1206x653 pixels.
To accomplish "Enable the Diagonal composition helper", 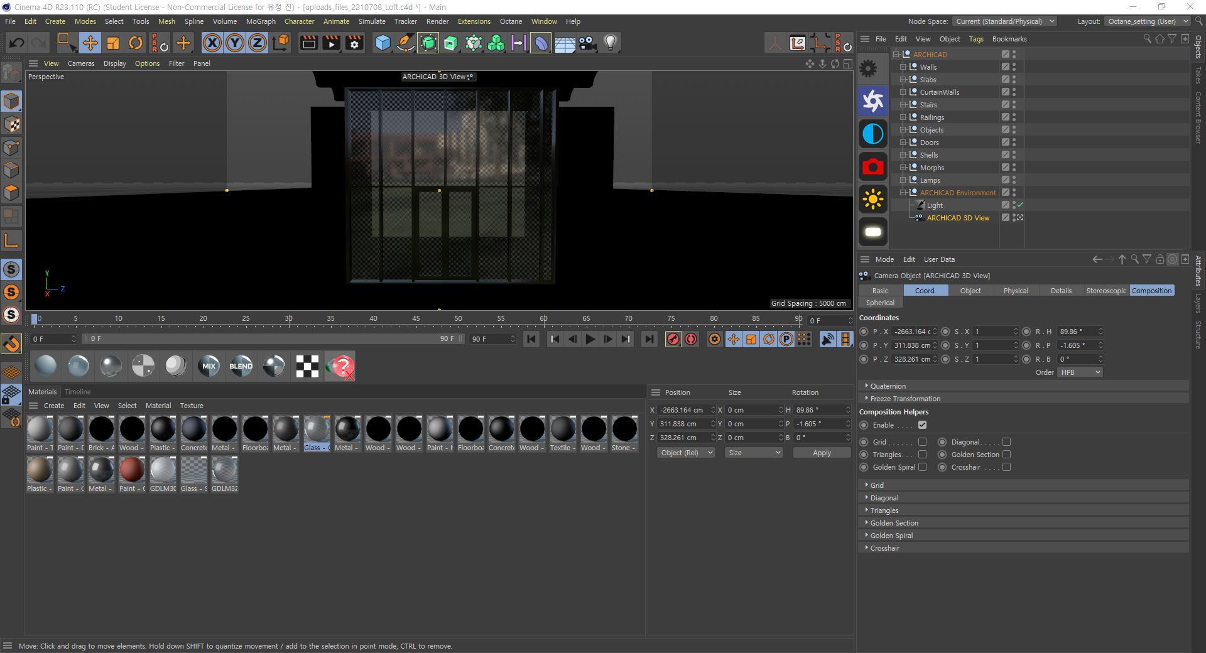I will point(1006,442).
